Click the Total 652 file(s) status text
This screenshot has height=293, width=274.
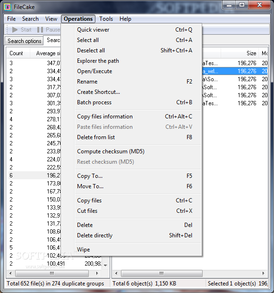[55, 284]
